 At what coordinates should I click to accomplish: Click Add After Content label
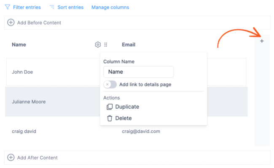click(38, 157)
